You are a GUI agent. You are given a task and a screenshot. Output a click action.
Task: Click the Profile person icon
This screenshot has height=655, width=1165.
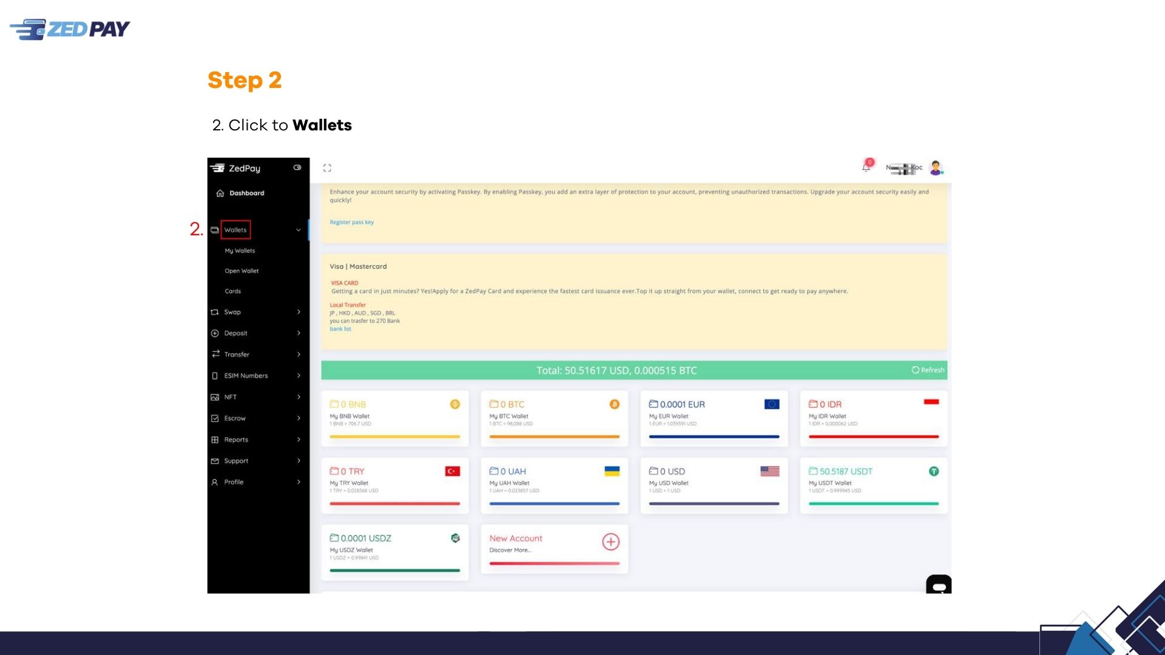pyautogui.click(x=215, y=482)
